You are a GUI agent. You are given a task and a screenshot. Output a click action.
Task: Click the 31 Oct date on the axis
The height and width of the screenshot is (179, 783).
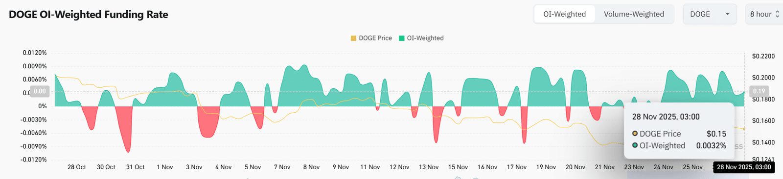136,167
